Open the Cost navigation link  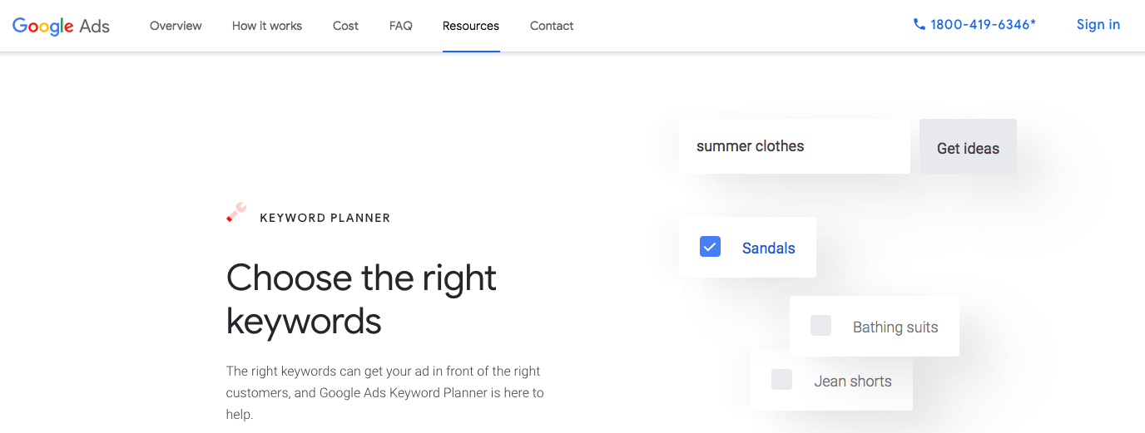coord(345,26)
